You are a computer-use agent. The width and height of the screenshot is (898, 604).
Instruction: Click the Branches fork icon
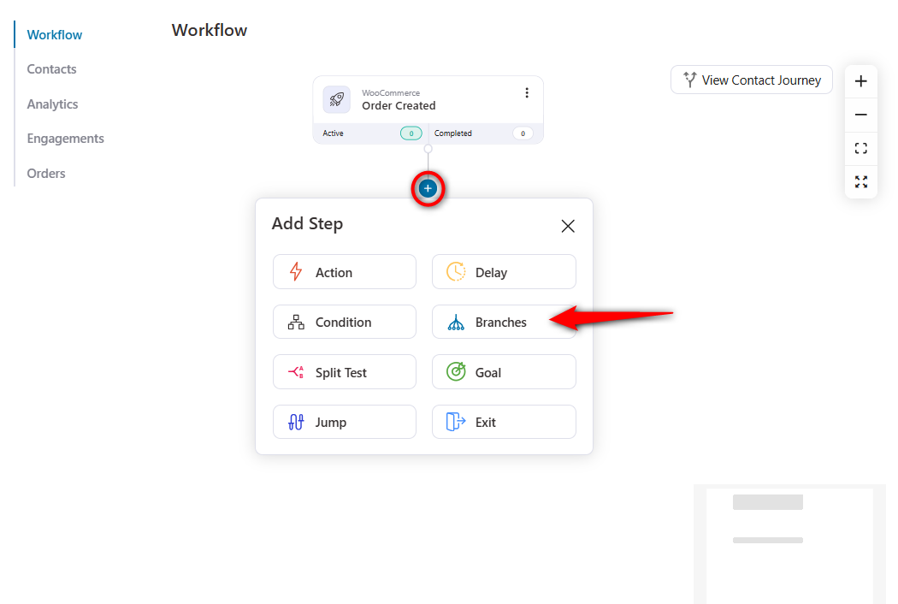(456, 322)
